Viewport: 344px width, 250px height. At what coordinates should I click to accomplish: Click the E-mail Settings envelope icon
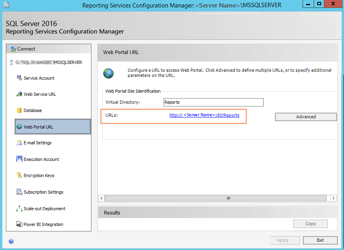coord(19,143)
